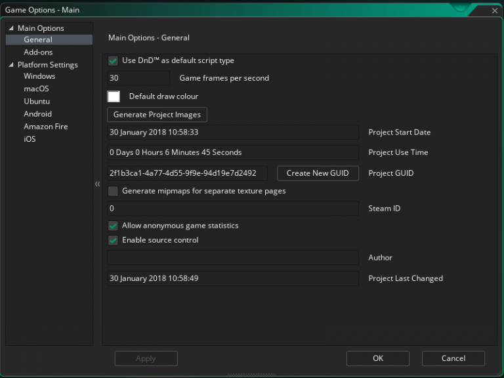This screenshot has width=504, height=378.
Task: Open Windows platform settings
Action: (x=39, y=76)
